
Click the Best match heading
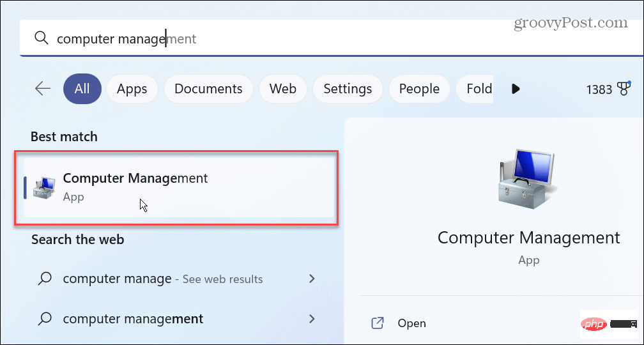coord(64,136)
